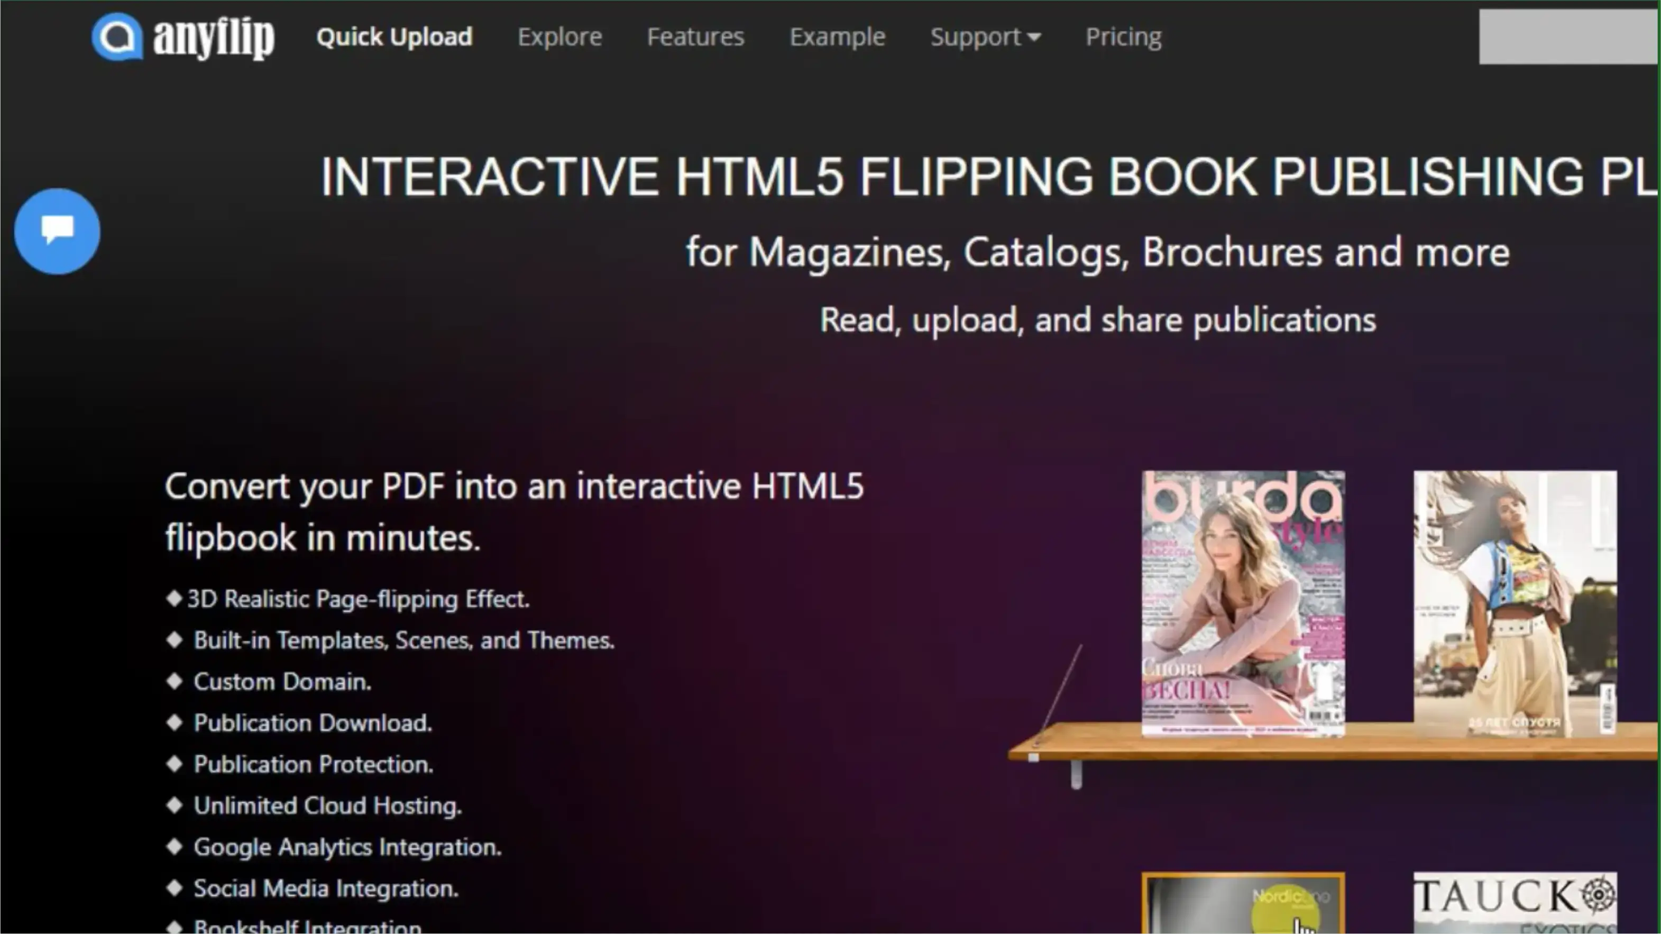Open the Nordic publication thumbnail
The width and height of the screenshot is (1661, 934).
(x=1243, y=903)
